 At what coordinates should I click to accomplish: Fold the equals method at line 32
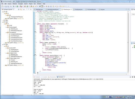(36, 56)
